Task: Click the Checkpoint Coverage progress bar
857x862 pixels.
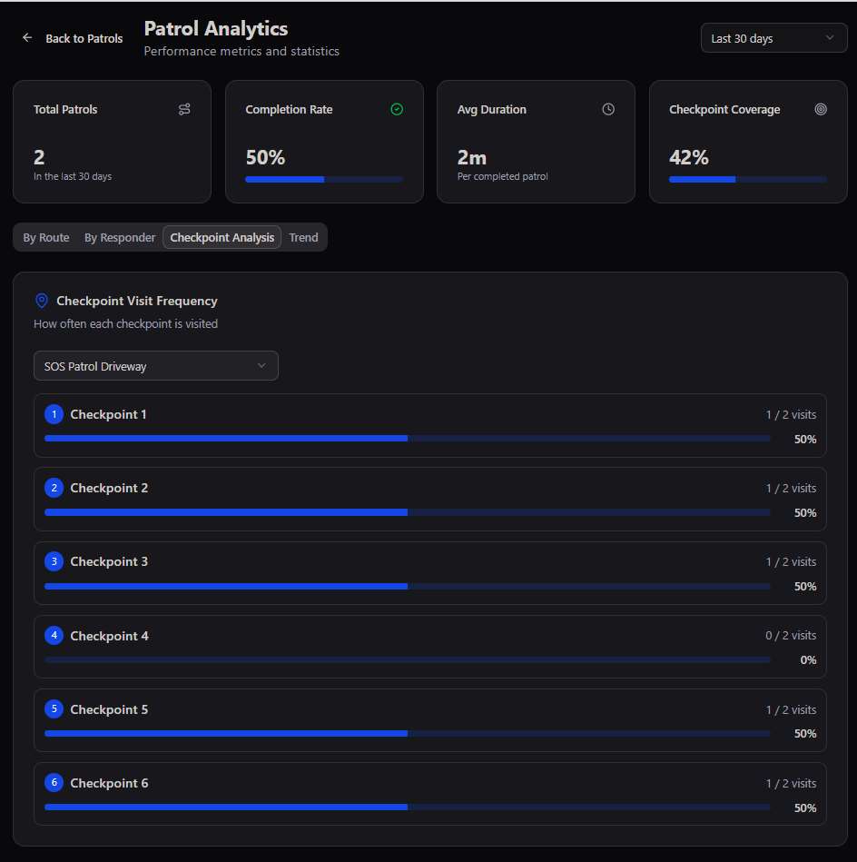Action: click(x=748, y=179)
